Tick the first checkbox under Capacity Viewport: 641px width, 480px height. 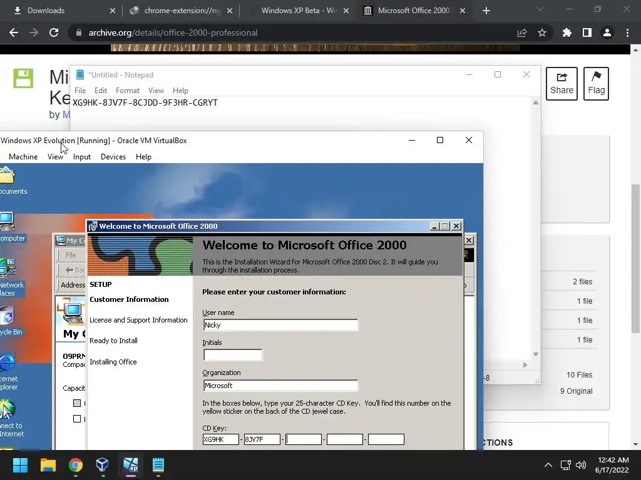click(x=77, y=403)
